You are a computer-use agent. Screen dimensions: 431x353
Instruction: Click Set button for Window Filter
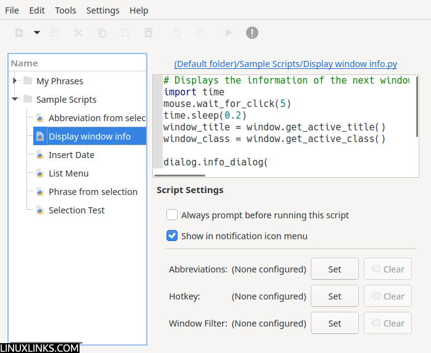point(335,323)
